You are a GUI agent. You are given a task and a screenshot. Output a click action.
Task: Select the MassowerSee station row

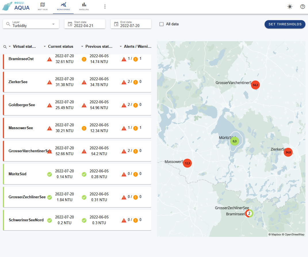coord(77,128)
